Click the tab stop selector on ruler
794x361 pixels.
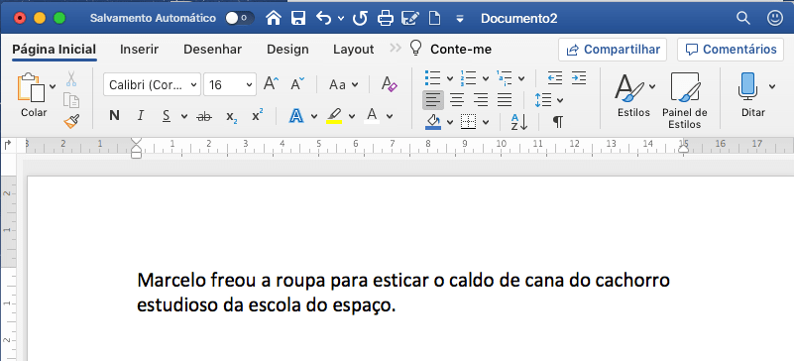[8, 145]
